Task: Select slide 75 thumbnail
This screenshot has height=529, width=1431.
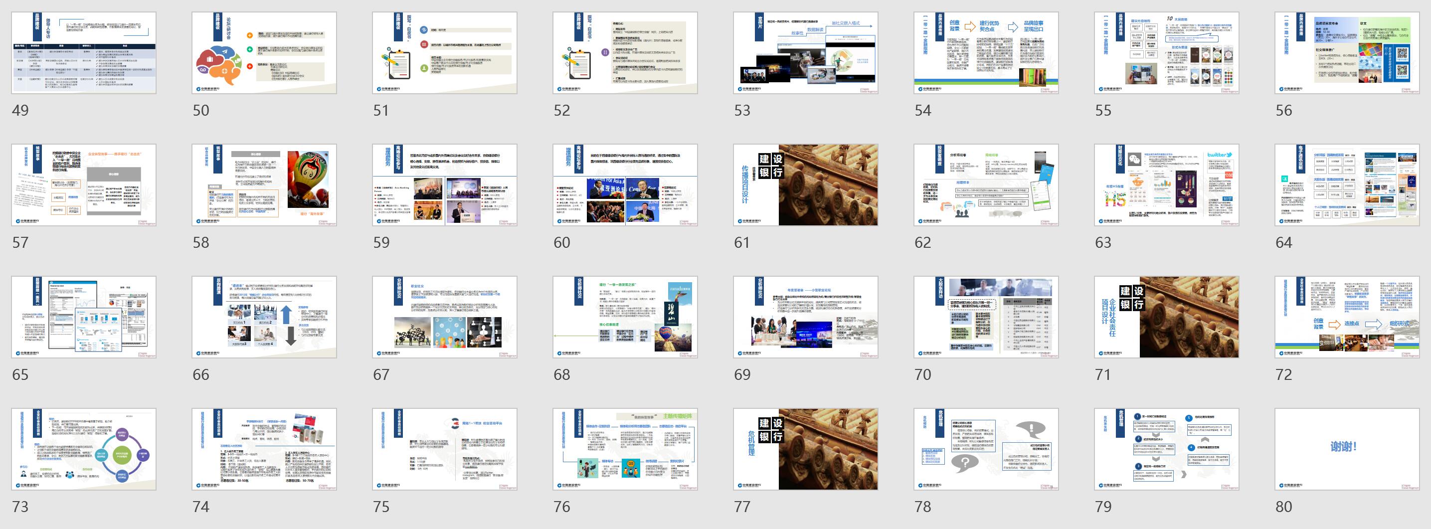Action: pos(445,450)
